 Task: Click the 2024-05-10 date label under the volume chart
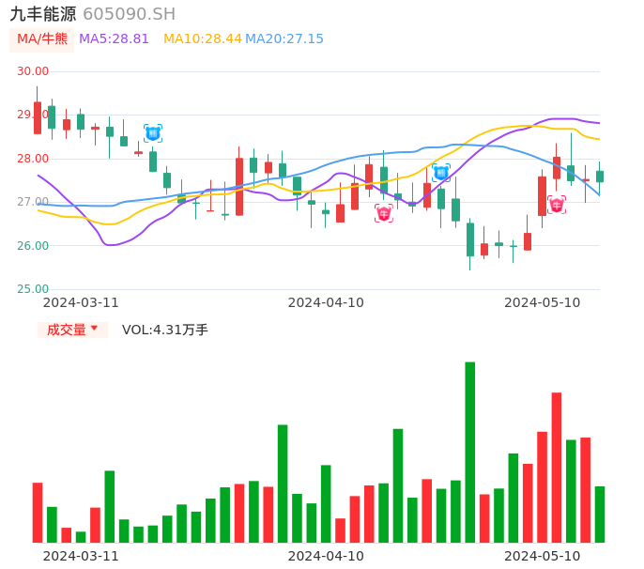pyautogui.click(x=543, y=556)
